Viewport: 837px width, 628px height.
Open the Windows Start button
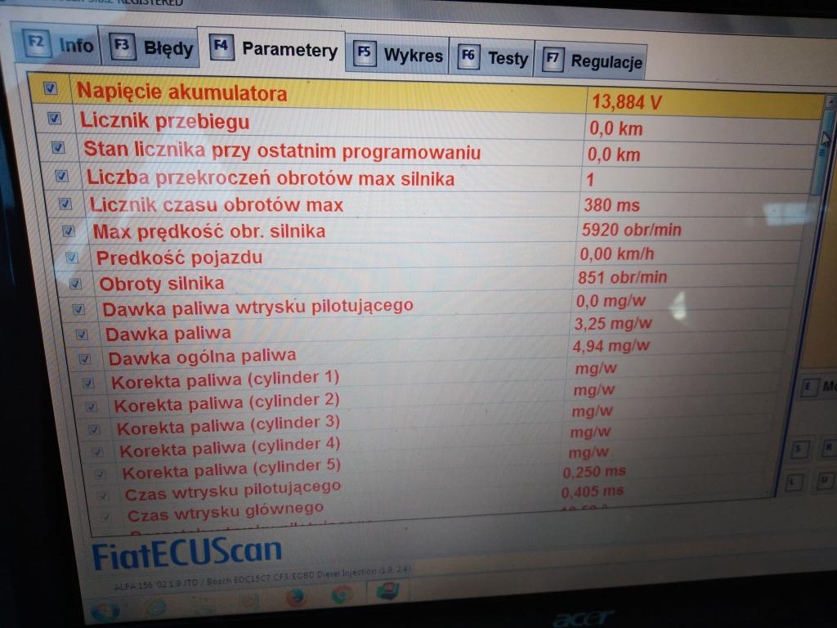coord(105,612)
